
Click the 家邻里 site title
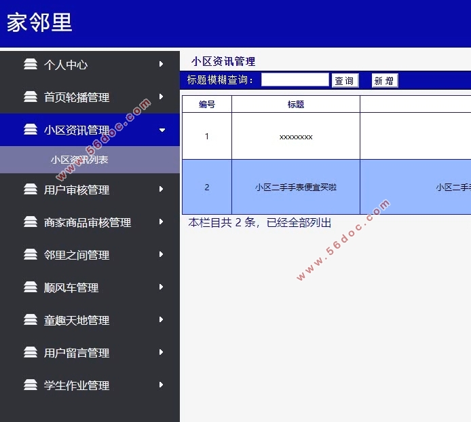(x=39, y=23)
